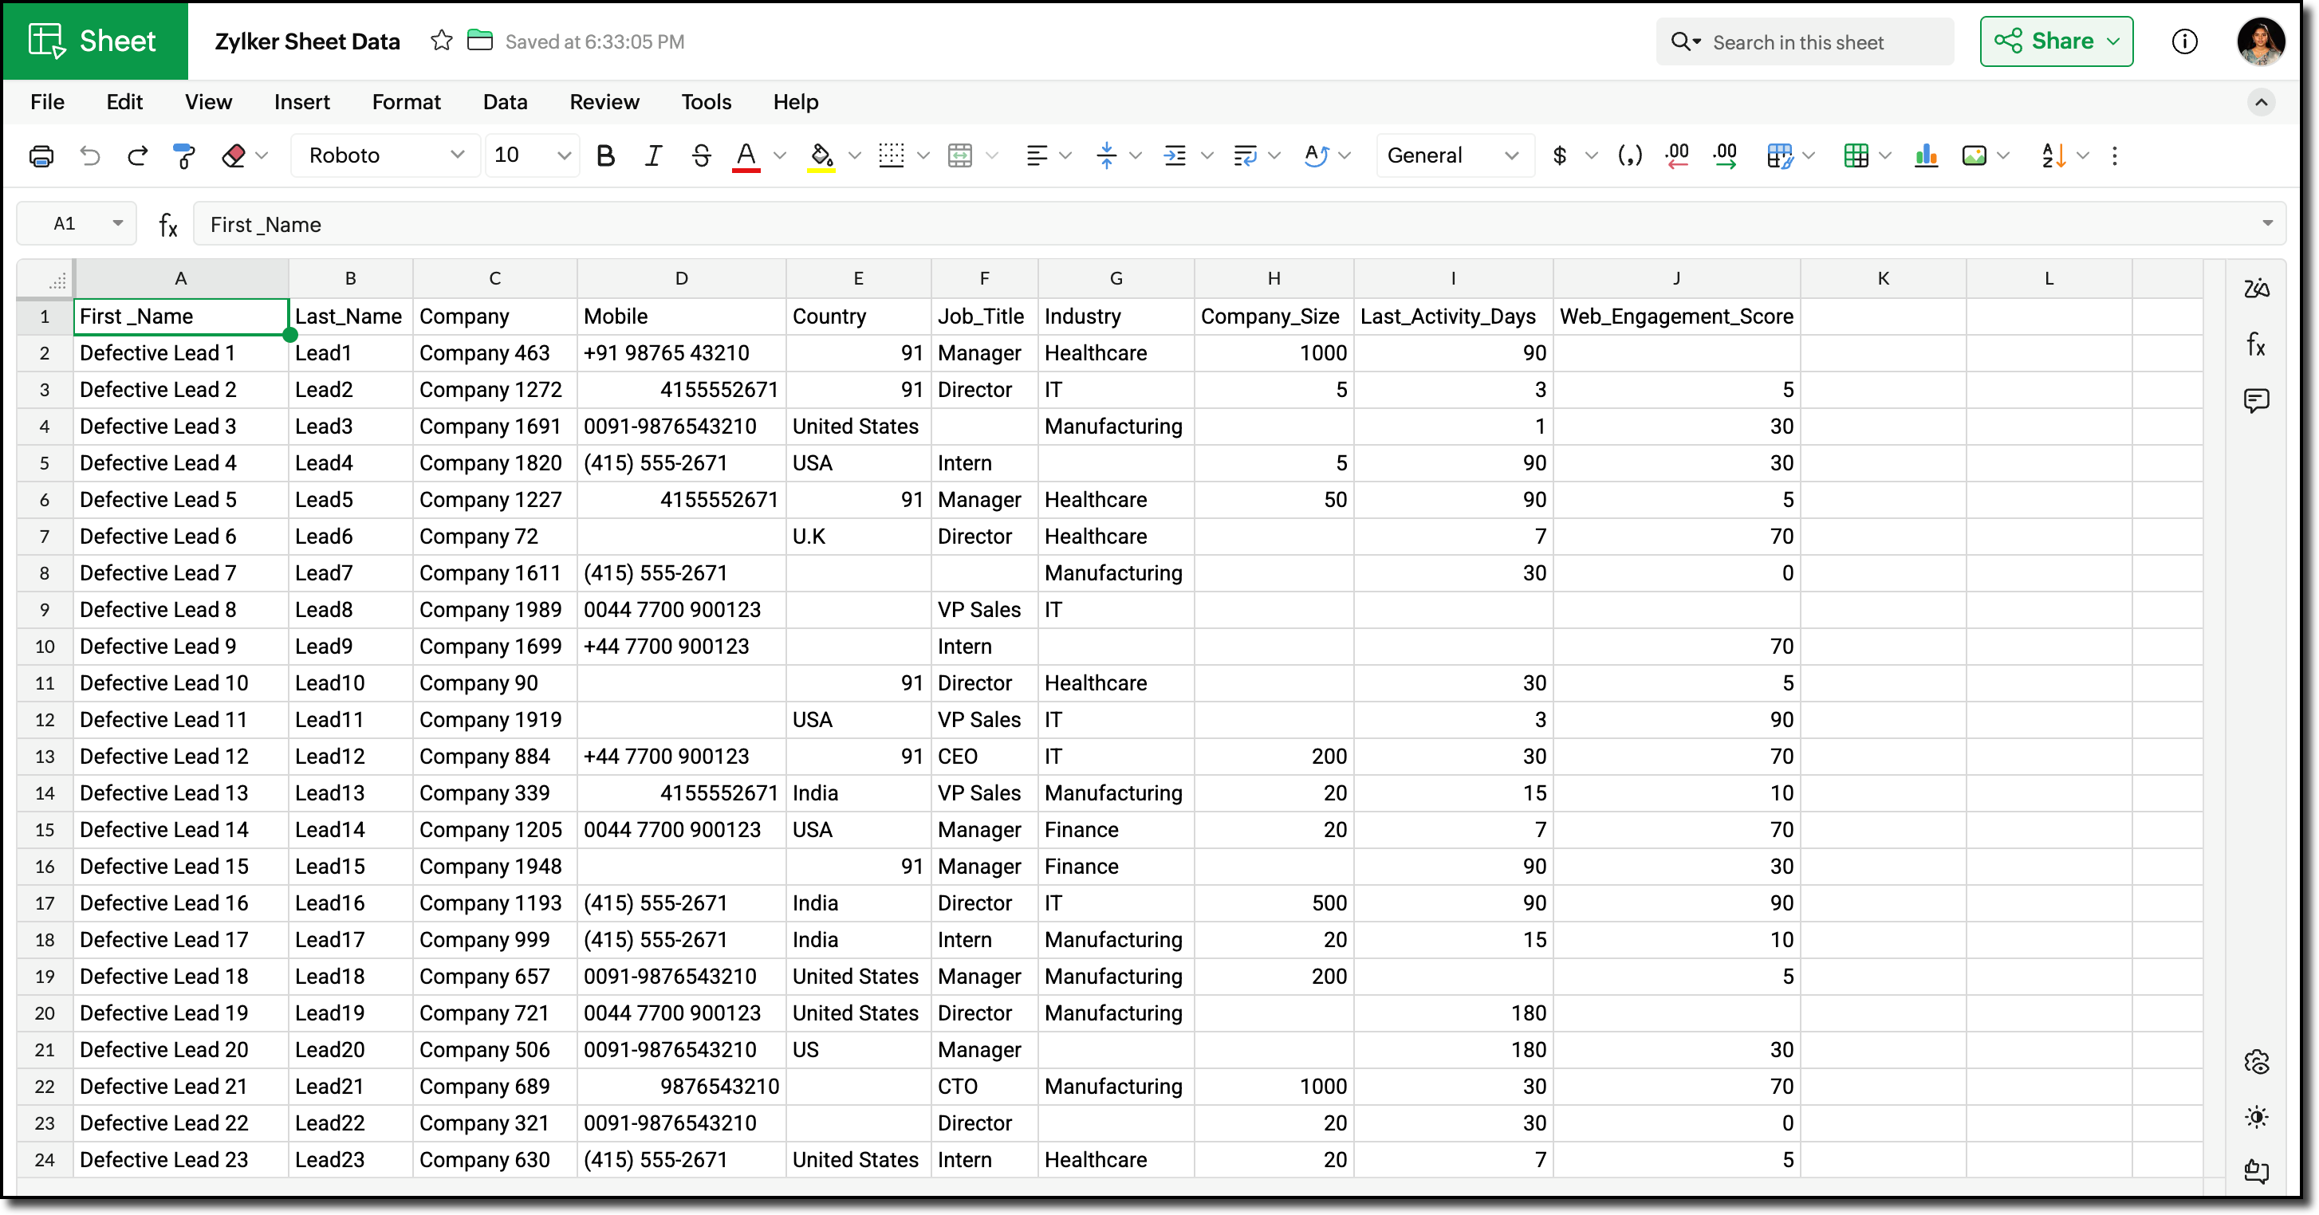Toggle bold formatting
The image size is (2319, 1215).
coord(606,155)
